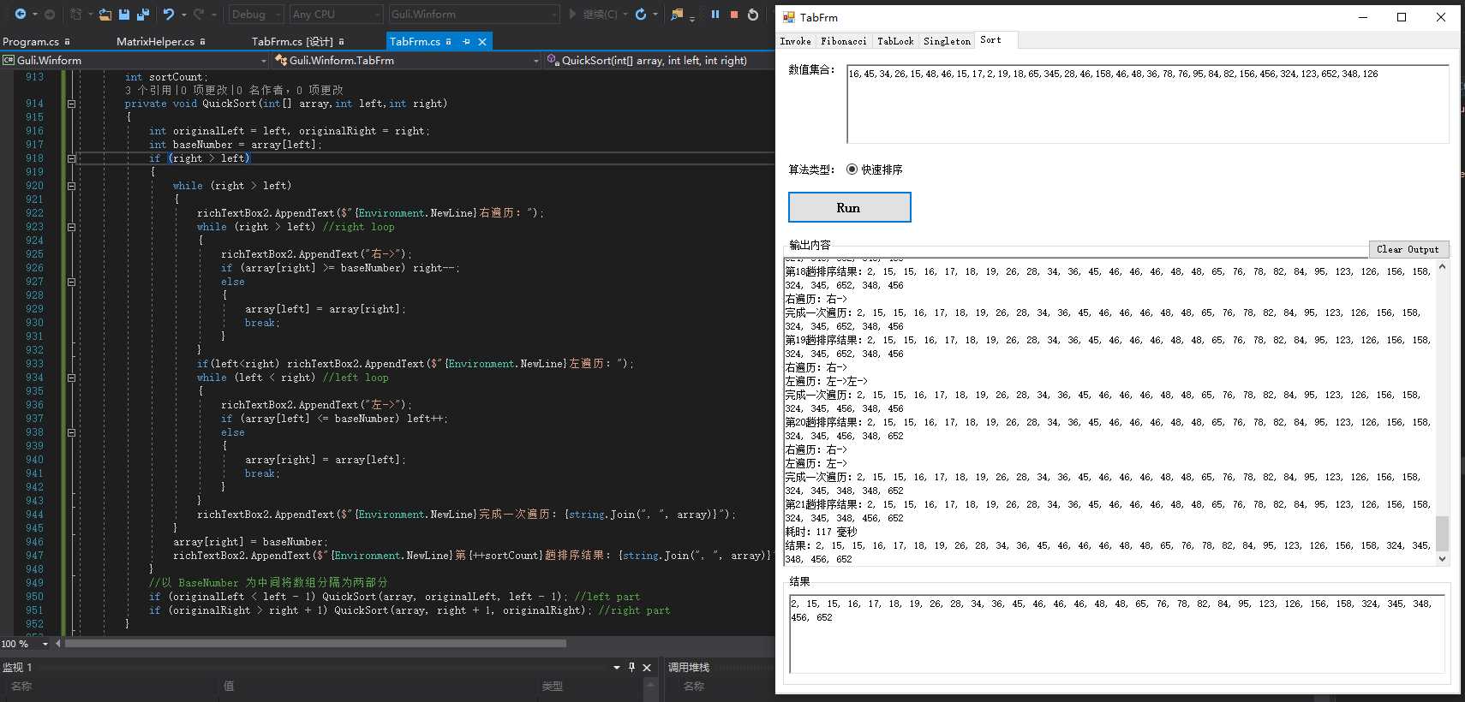Click the Save All icon

pos(143,15)
